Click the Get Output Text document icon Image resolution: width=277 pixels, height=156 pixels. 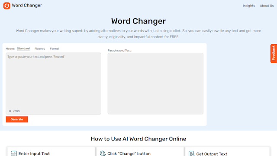[x=191, y=153]
